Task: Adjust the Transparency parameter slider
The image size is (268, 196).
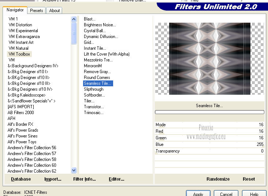Action: [x=209, y=151]
